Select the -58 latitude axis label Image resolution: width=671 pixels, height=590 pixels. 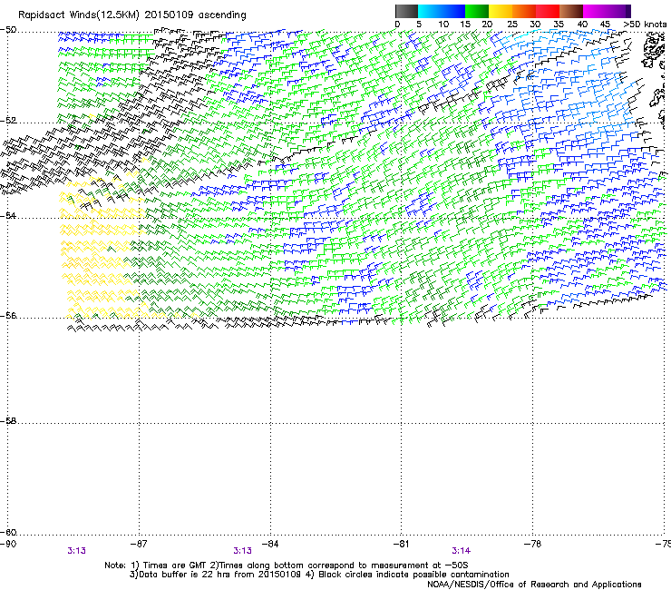coord(8,421)
